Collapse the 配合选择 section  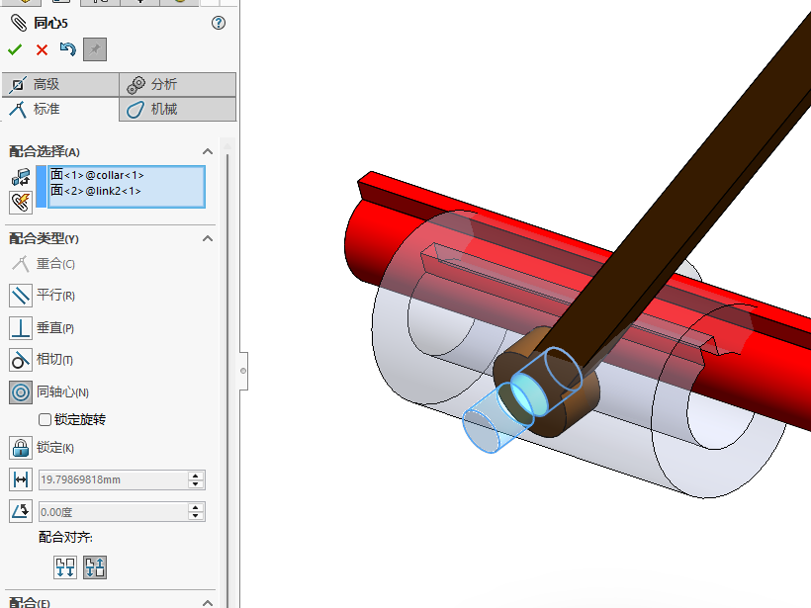click(x=208, y=151)
